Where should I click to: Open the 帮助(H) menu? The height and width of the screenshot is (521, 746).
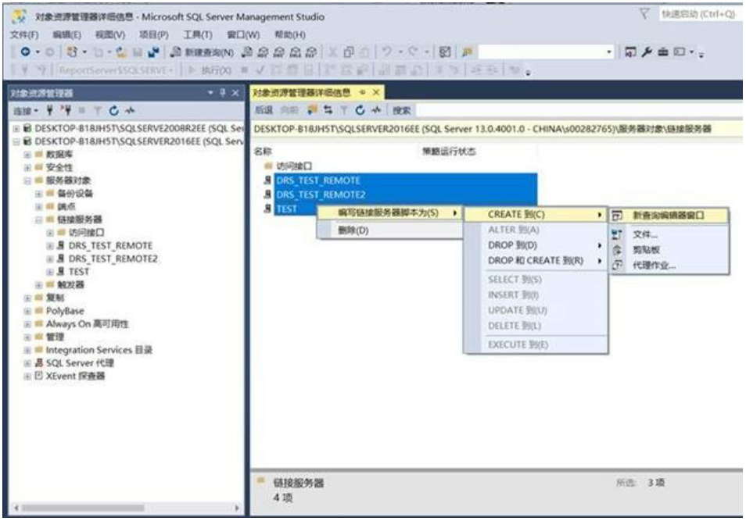tap(290, 34)
